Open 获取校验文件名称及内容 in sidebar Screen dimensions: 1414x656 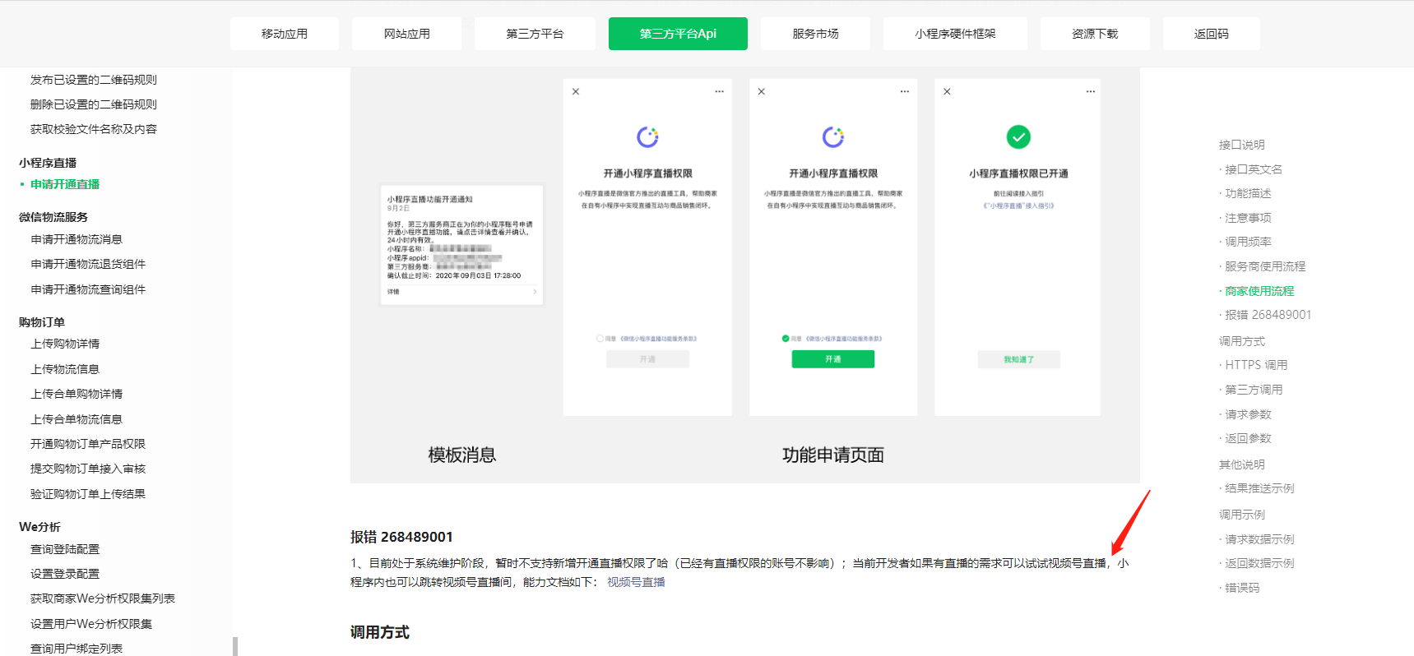[x=94, y=129]
